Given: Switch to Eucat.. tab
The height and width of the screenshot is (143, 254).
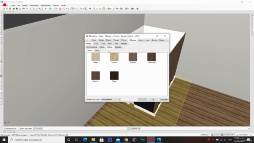Looking at the screenshot, I should click(x=116, y=40).
